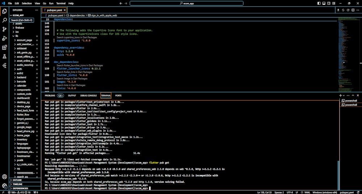Screen dimensions: 362x194
Task: Open the Manage gear icon
Action: point(4,186)
